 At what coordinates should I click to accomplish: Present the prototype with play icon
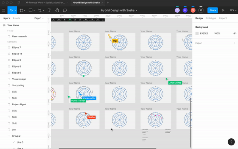[x=223, y=10]
